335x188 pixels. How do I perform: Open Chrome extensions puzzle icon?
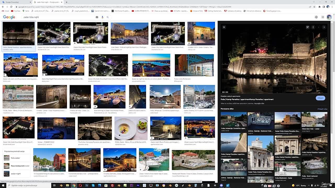319,7
